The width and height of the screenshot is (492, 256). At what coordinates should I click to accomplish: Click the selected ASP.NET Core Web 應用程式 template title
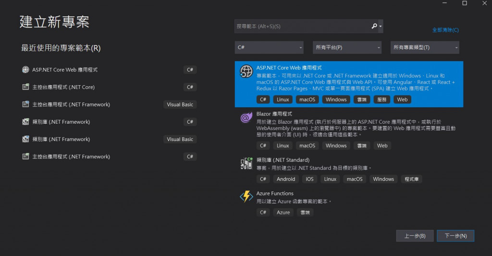click(289, 67)
